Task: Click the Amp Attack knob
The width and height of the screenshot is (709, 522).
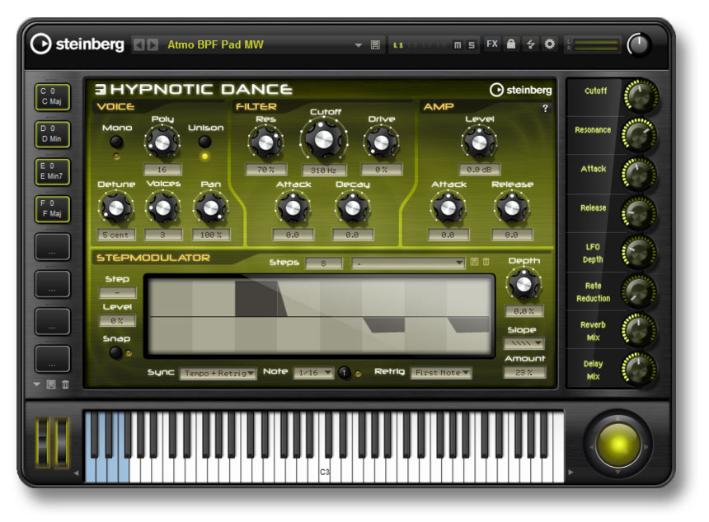Action: click(x=448, y=207)
